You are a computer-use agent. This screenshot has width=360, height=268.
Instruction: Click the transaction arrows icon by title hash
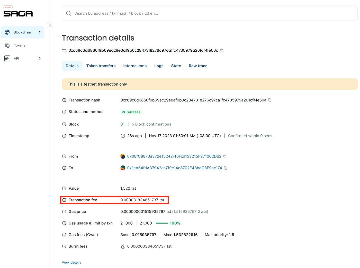pyautogui.click(x=64, y=50)
